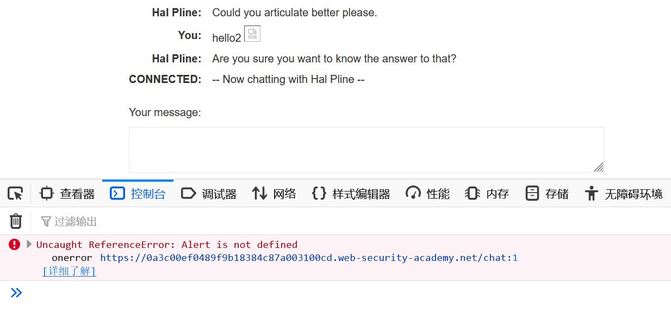Open the 无障碍环境 (Accessibility) panel
This screenshot has height=313, width=671.
point(623,194)
